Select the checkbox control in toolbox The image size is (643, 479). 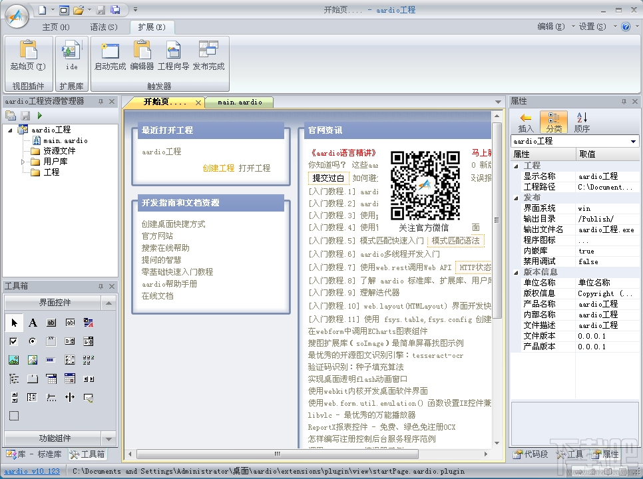pyautogui.click(x=13, y=341)
